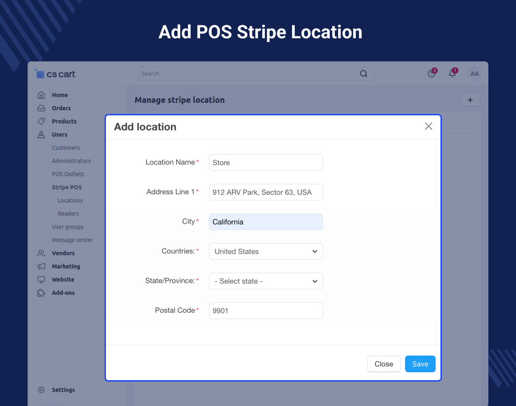Open Orders via its inbox icon

pos(41,108)
